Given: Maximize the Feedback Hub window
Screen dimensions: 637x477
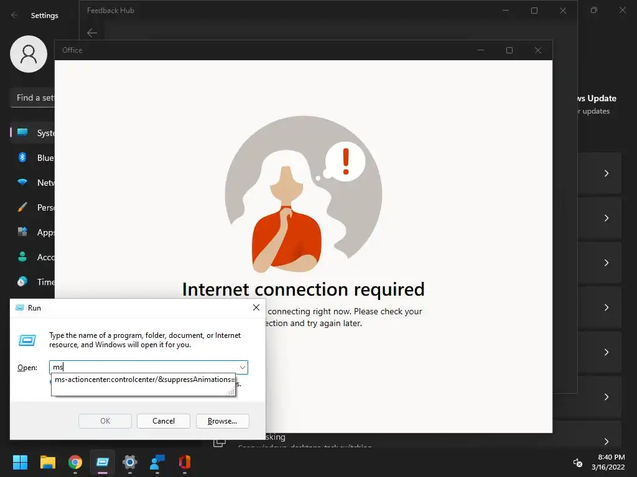Looking at the screenshot, I should [534, 11].
